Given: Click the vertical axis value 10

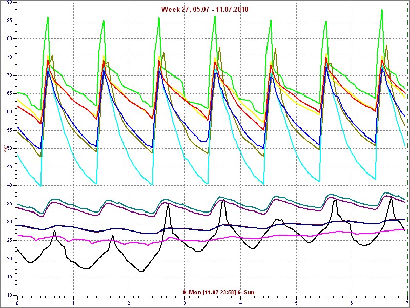Looking at the screenshot, I should (x=8, y=296).
